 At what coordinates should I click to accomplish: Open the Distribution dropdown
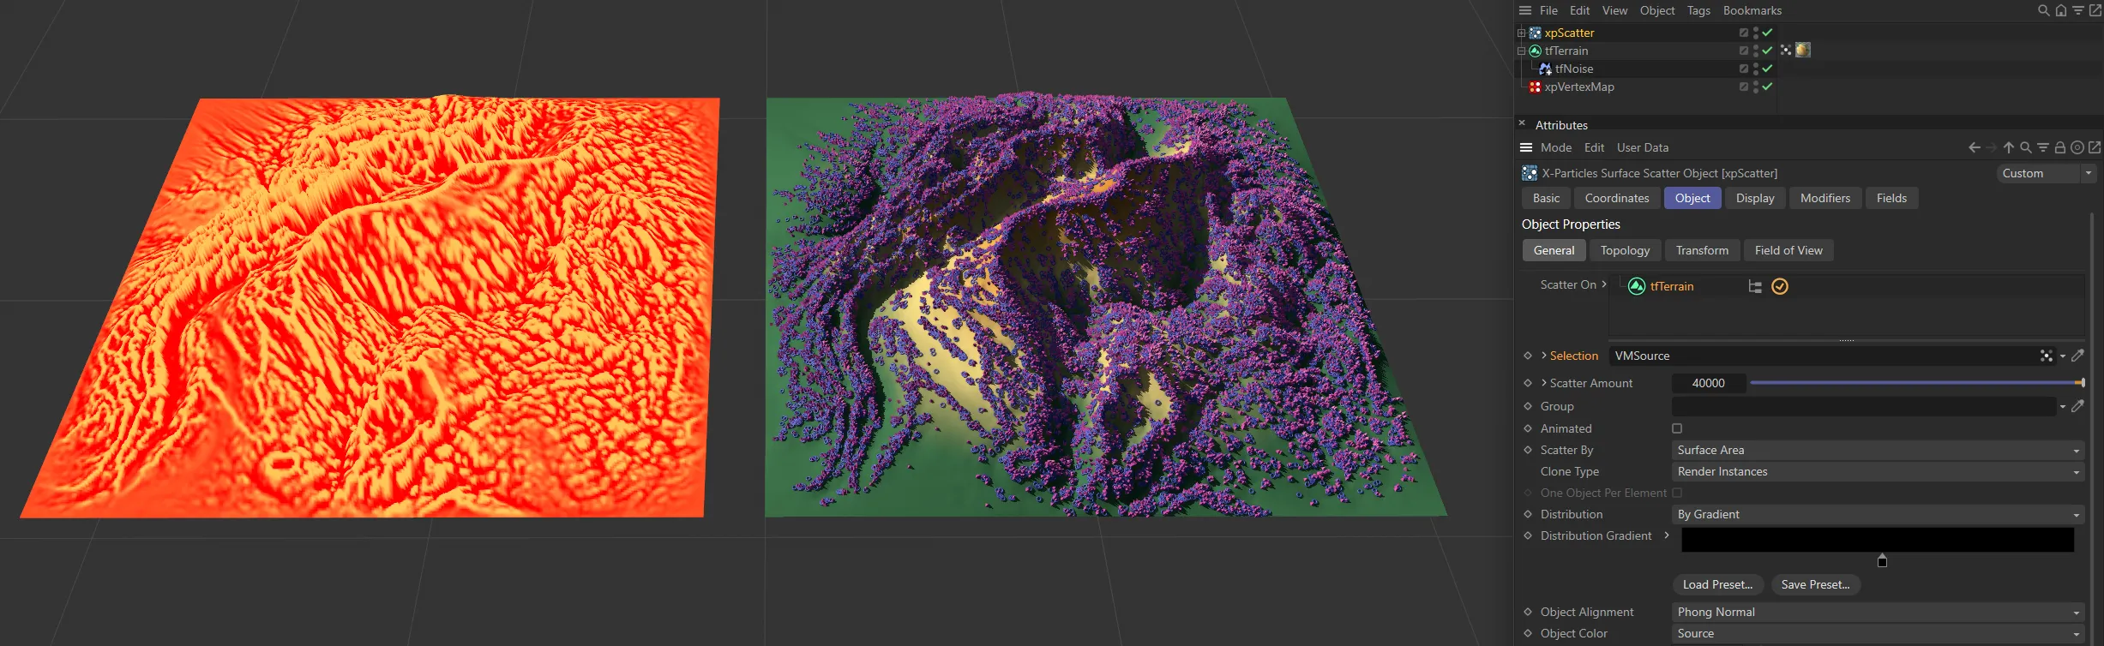pyautogui.click(x=1879, y=514)
